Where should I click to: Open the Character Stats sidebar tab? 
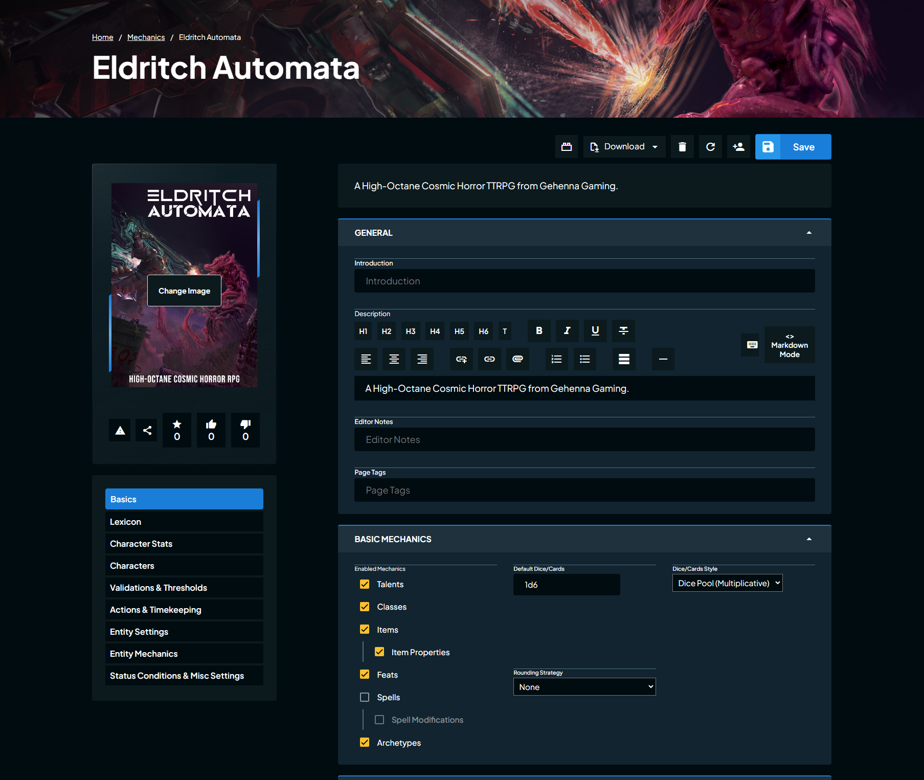tap(184, 544)
